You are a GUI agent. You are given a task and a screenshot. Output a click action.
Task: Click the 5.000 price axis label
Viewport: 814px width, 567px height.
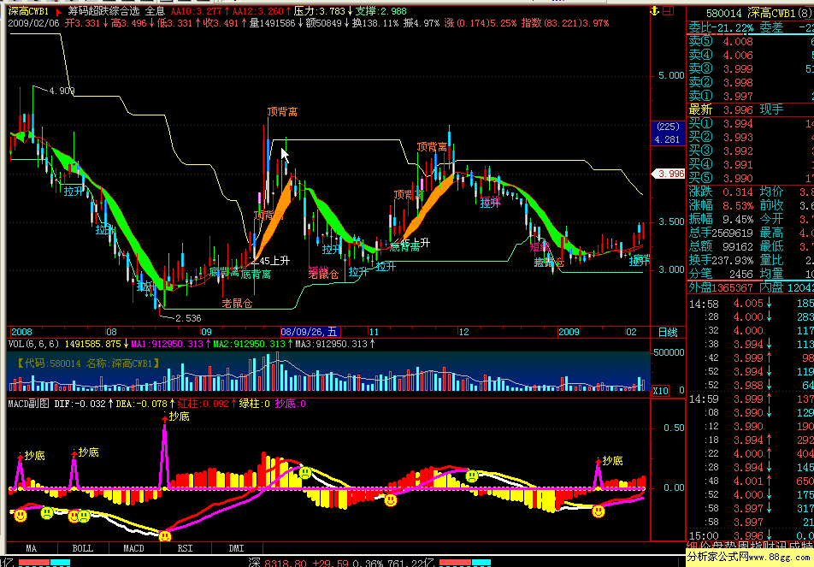click(x=671, y=76)
